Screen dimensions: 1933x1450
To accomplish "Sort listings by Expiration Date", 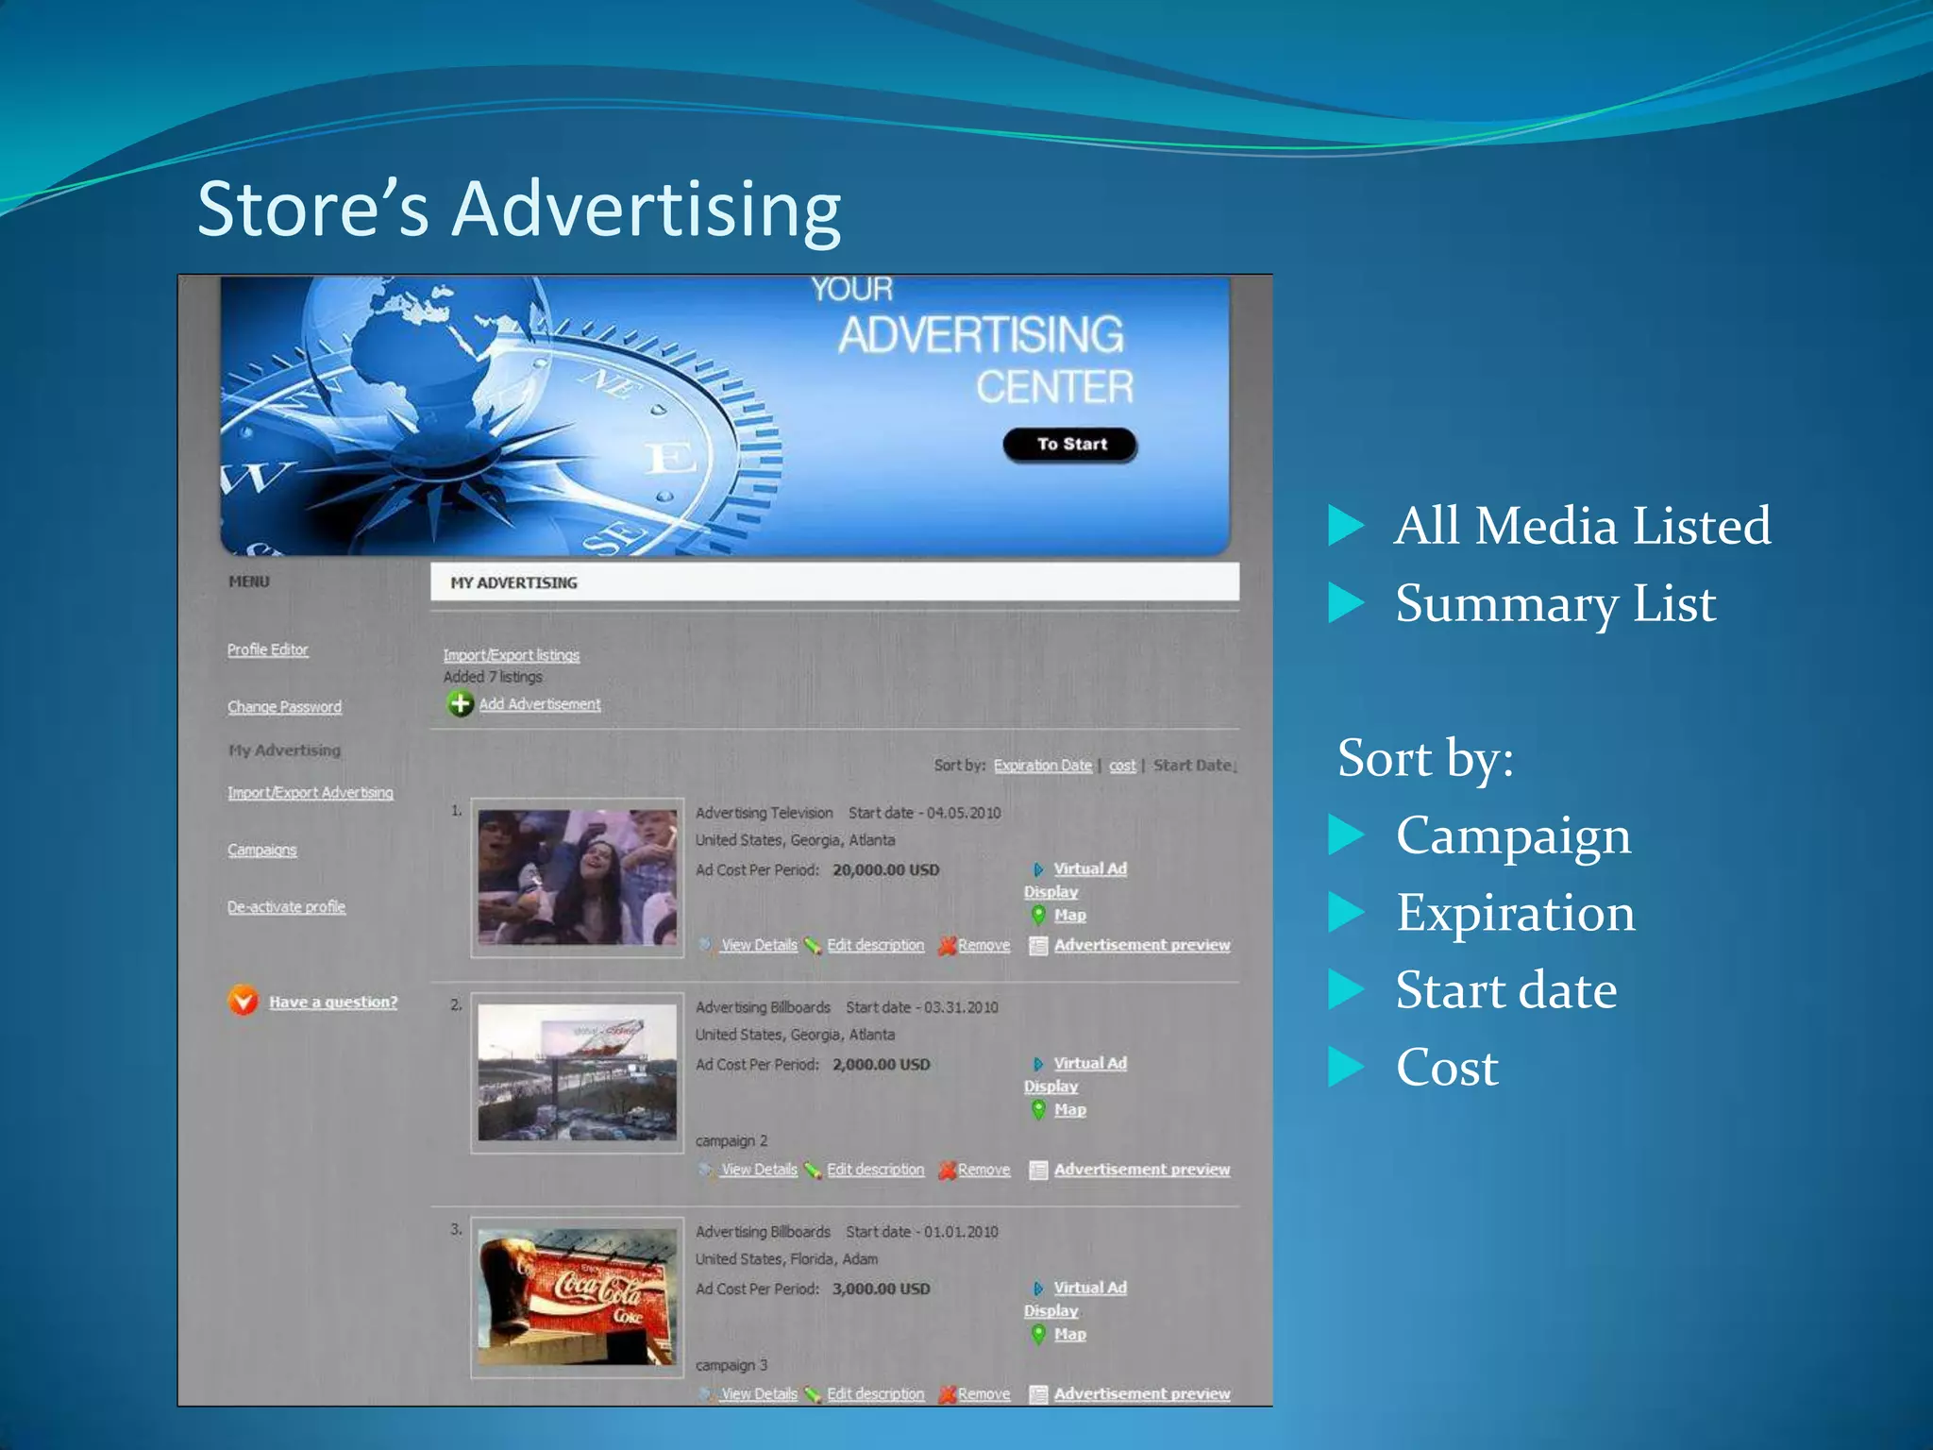I will (1042, 766).
